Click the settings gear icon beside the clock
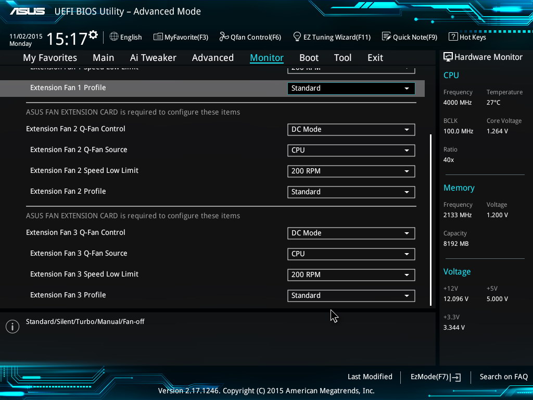533x400 pixels. 93,35
